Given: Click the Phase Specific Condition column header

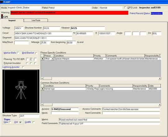Looking at the screenshot, I should [74, 56].
